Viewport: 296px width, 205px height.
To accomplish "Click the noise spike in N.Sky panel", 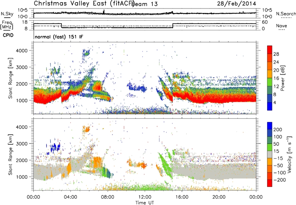I will click(x=104, y=12).
